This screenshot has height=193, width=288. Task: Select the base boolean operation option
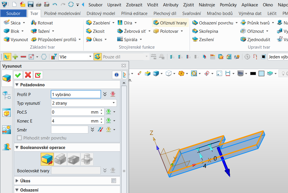click(47, 159)
